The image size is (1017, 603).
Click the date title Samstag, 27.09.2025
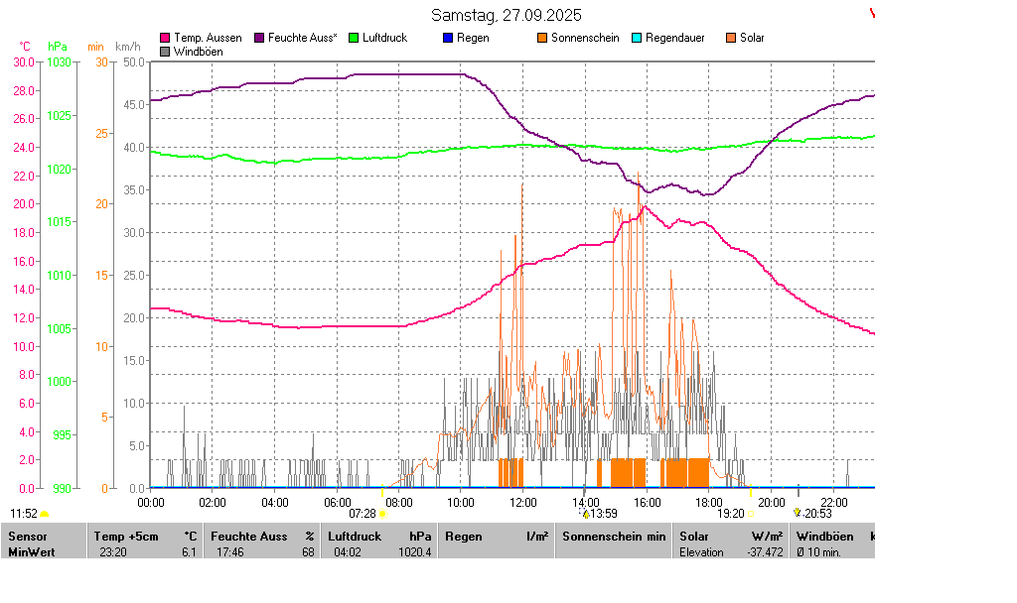pos(508,16)
